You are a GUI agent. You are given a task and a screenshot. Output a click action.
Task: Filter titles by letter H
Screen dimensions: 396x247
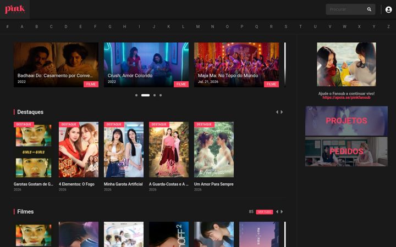(124, 26)
